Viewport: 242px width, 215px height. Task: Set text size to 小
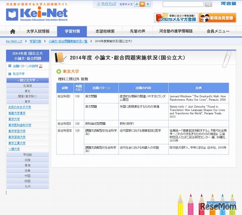coord(137,4)
